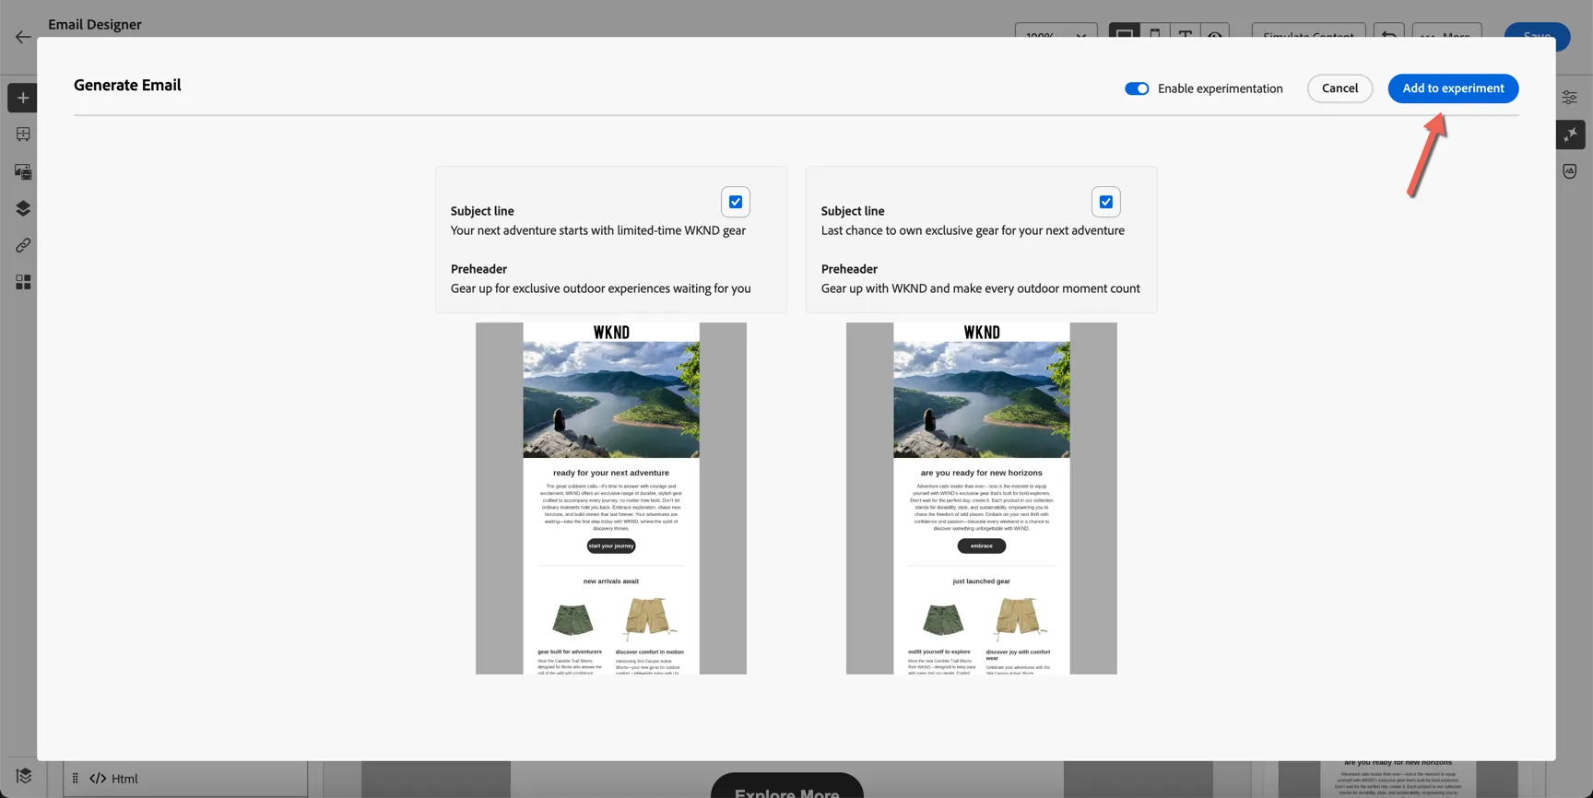
Task: Uncheck the 'Last chance to own' variant checkbox
Action: click(1106, 202)
